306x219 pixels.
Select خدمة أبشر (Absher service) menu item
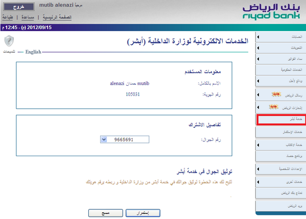(x=281, y=119)
